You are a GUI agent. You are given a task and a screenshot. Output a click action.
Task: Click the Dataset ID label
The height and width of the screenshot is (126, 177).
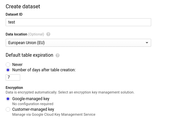(x=14, y=14)
